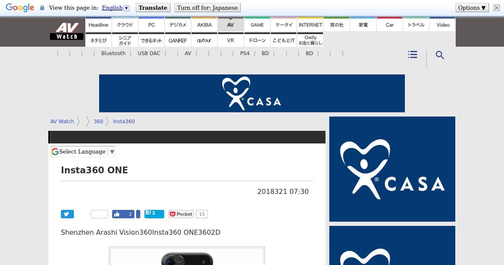The image size is (504, 265).
Task: Open the 家電 tab
Action: tap(363, 25)
